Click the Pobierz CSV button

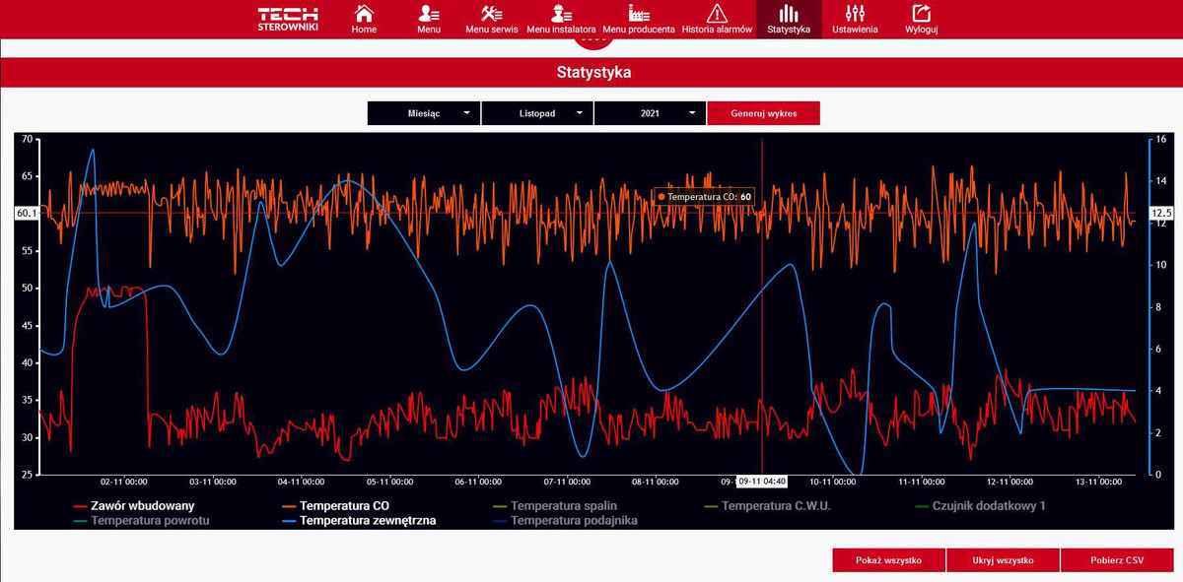1117,560
